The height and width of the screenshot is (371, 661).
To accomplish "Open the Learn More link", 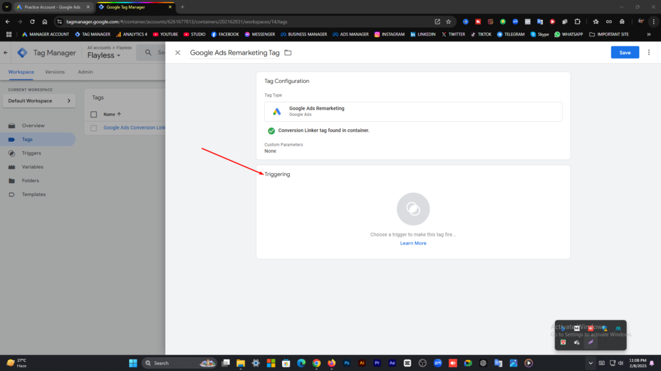I will click(413, 243).
